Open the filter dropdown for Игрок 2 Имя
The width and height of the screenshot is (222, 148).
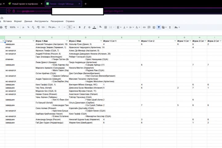101,41
